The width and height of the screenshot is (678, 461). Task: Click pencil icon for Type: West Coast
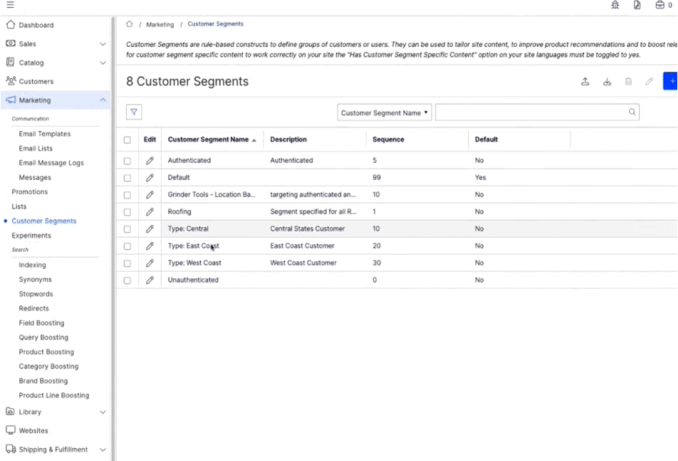[x=150, y=263]
